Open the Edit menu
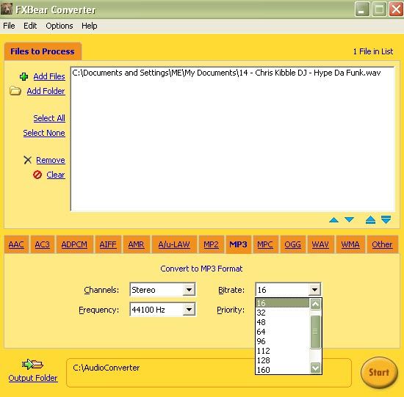 coord(30,26)
